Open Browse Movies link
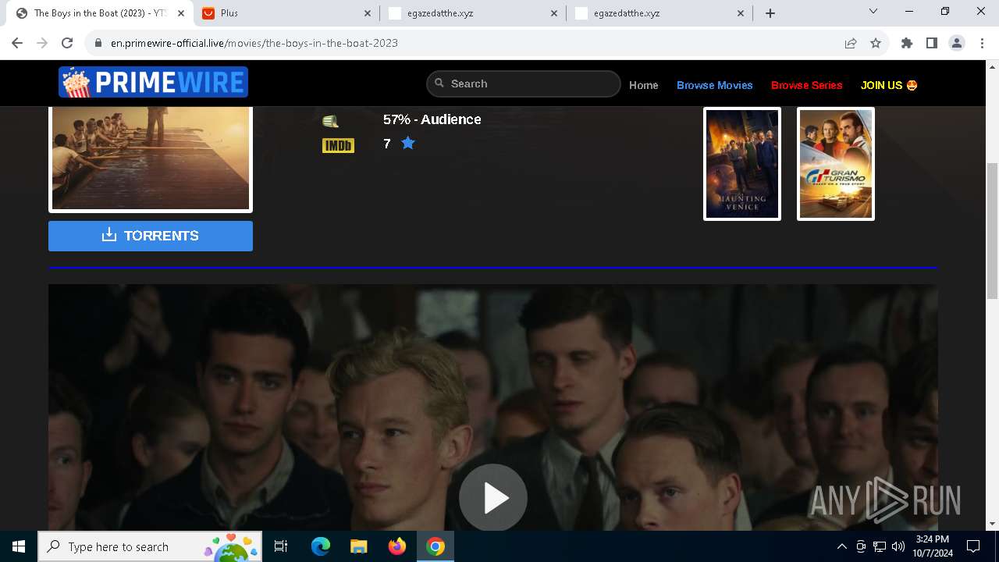The width and height of the screenshot is (999, 562). coord(715,85)
